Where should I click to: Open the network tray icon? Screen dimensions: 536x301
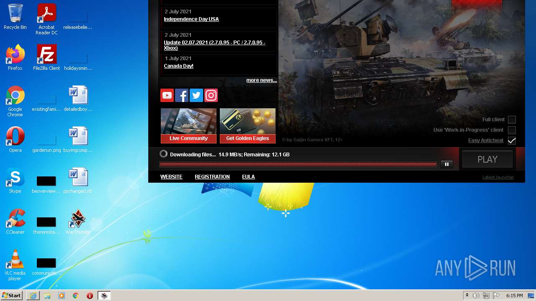[x=486, y=296]
